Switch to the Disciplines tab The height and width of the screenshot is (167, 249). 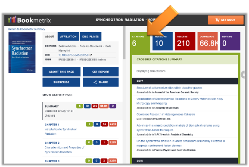pos(90,37)
